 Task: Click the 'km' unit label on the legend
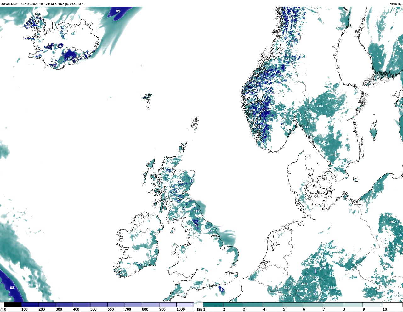click(199, 309)
